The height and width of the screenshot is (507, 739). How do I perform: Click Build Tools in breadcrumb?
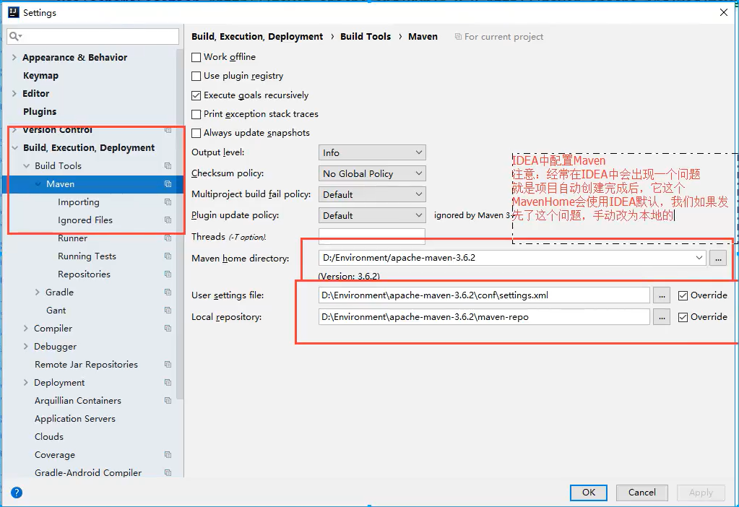[x=366, y=36]
